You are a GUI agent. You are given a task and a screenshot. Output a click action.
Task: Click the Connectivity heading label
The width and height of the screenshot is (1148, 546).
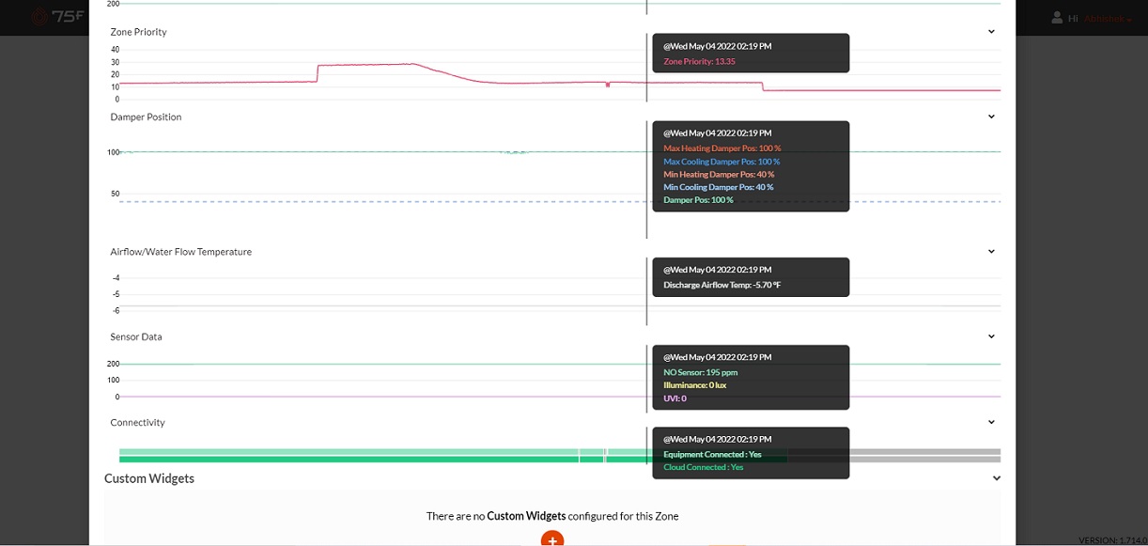tap(137, 423)
